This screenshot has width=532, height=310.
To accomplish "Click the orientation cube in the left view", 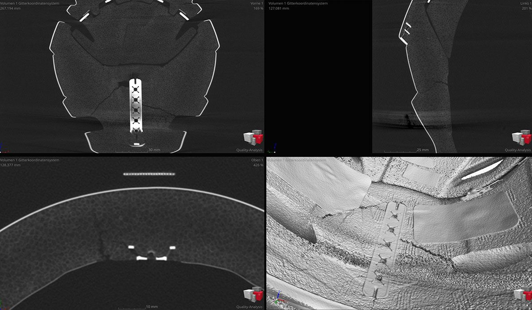I will tap(521, 138).
